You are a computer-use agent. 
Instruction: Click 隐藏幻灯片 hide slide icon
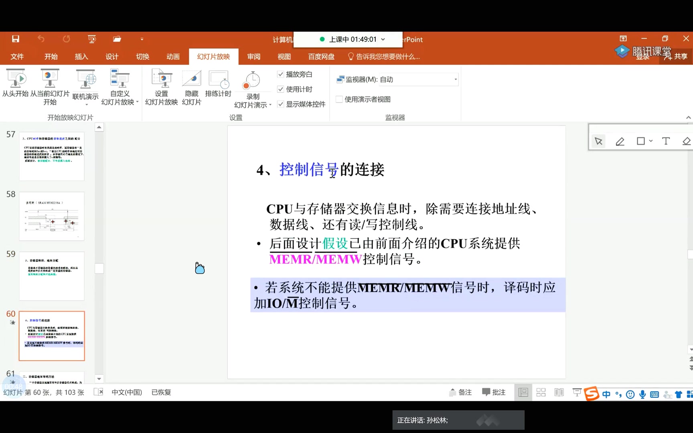pyautogui.click(x=191, y=87)
